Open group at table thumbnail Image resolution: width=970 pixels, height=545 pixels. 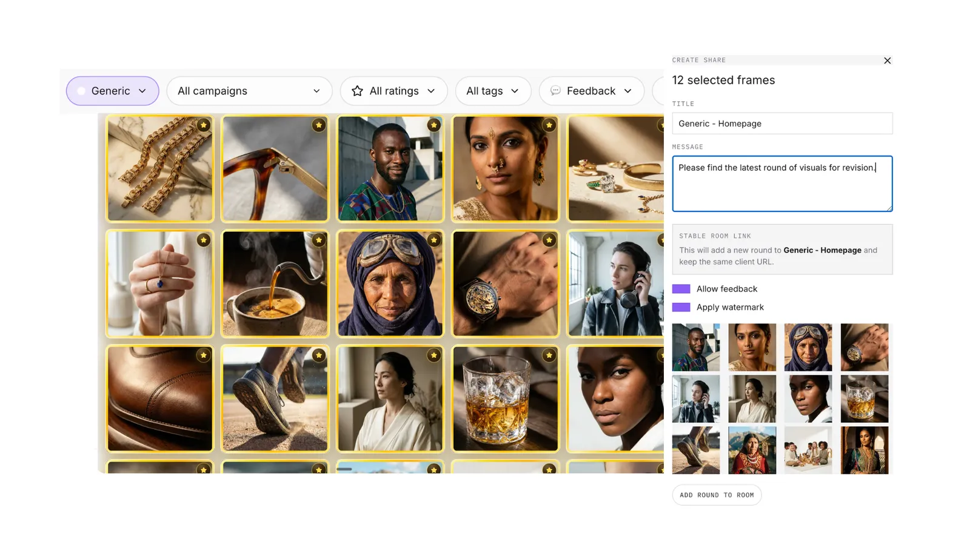click(x=808, y=450)
